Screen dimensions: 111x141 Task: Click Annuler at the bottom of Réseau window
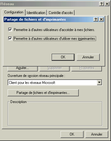97,134
